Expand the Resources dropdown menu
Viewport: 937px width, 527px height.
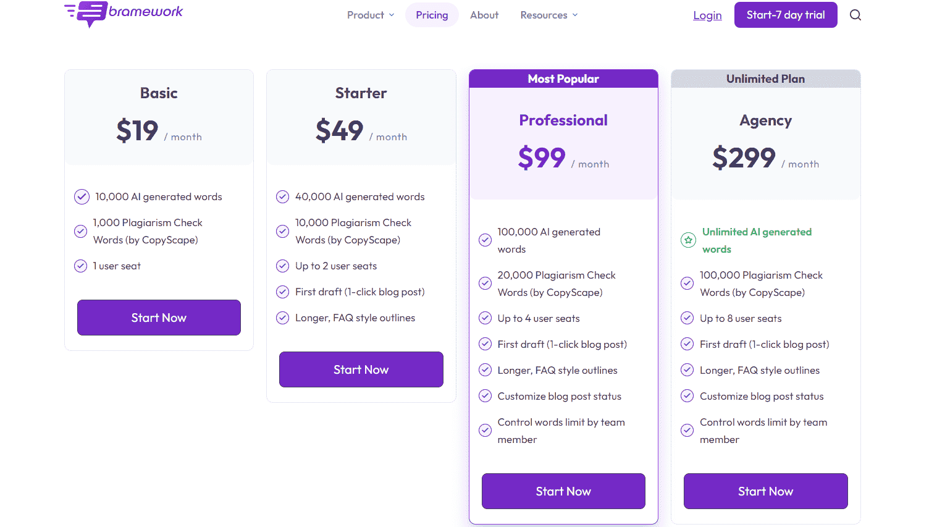[548, 15]
